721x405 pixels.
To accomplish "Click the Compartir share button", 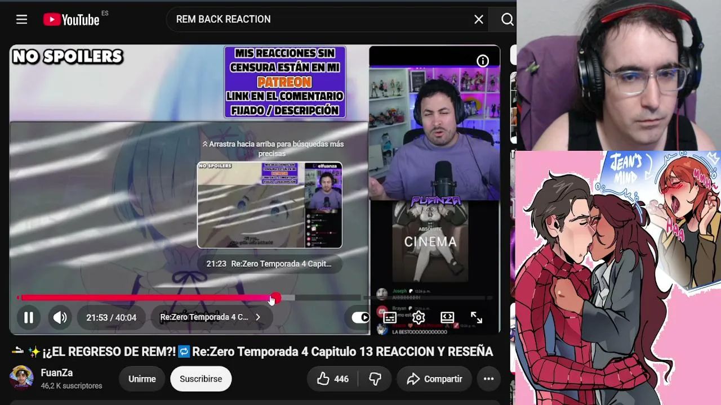I will (x=434, y=379).
